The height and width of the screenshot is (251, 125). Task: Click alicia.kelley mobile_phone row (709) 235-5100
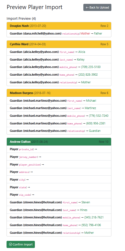(x=59, y=67)
